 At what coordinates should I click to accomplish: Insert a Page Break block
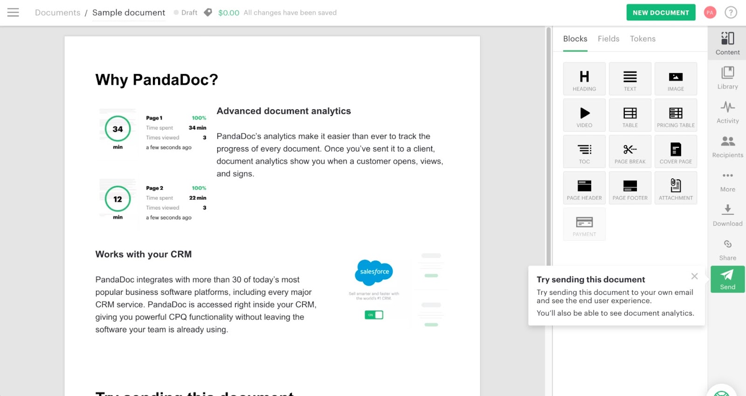[630, 151]
